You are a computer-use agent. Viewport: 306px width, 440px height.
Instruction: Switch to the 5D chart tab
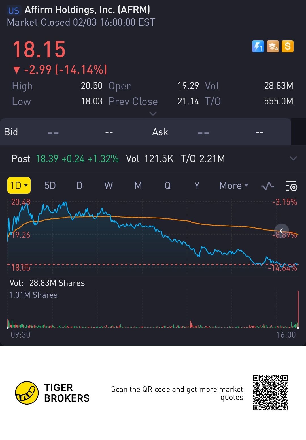click(x=50, y=186)
